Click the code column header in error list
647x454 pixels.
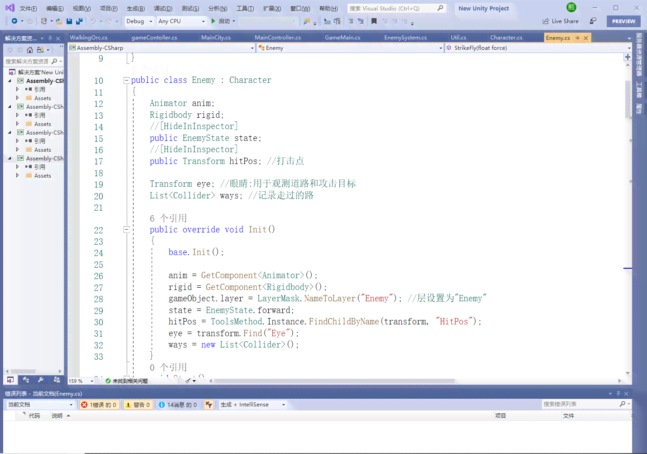click(x=34, y=415)
